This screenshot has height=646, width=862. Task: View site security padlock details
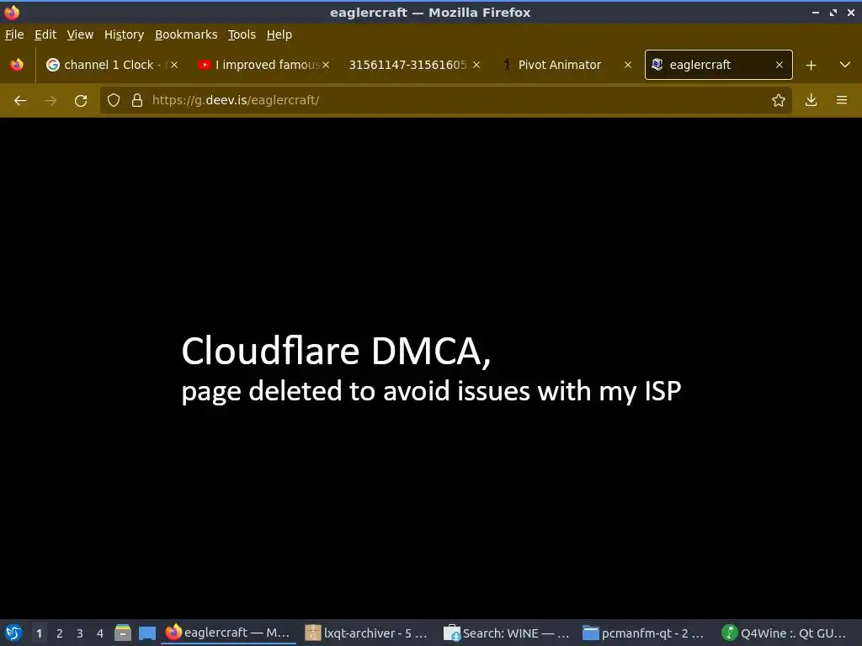(137, 101)
